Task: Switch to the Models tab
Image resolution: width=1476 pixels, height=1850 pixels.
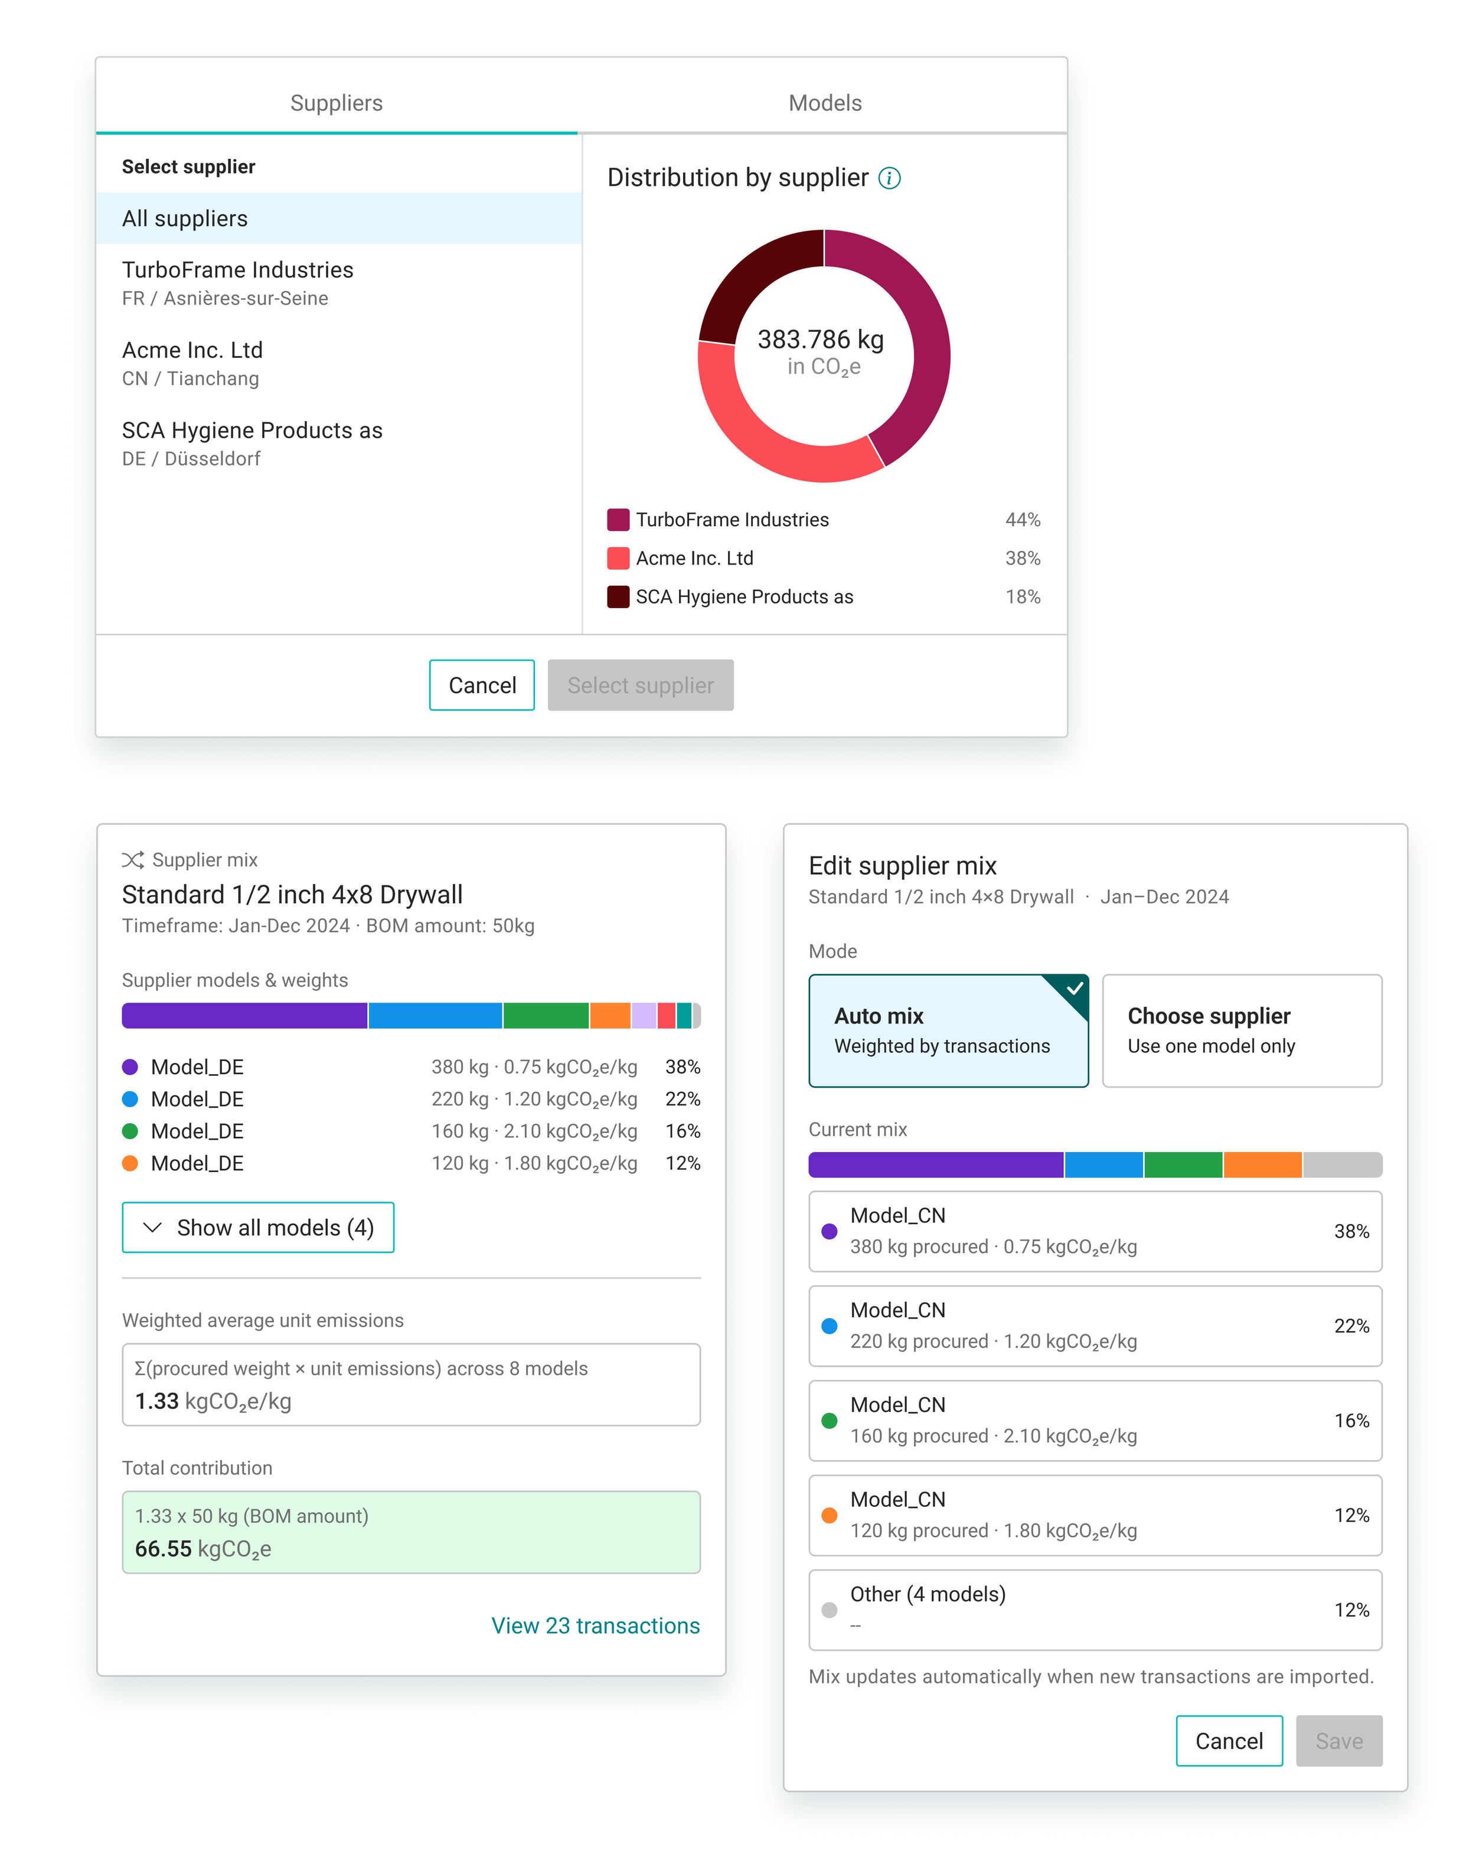Action: coord(825,103)
